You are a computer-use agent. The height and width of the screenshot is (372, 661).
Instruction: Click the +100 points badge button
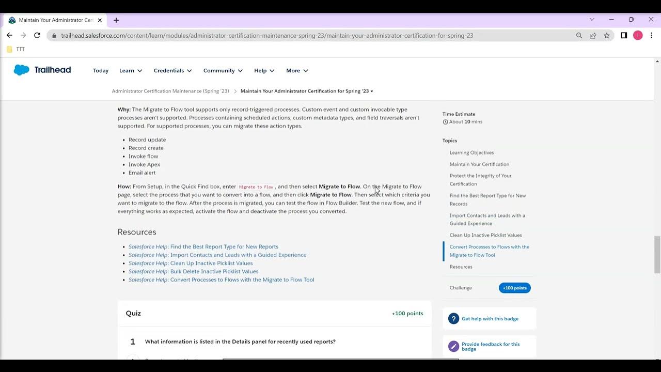click(514, 288)
